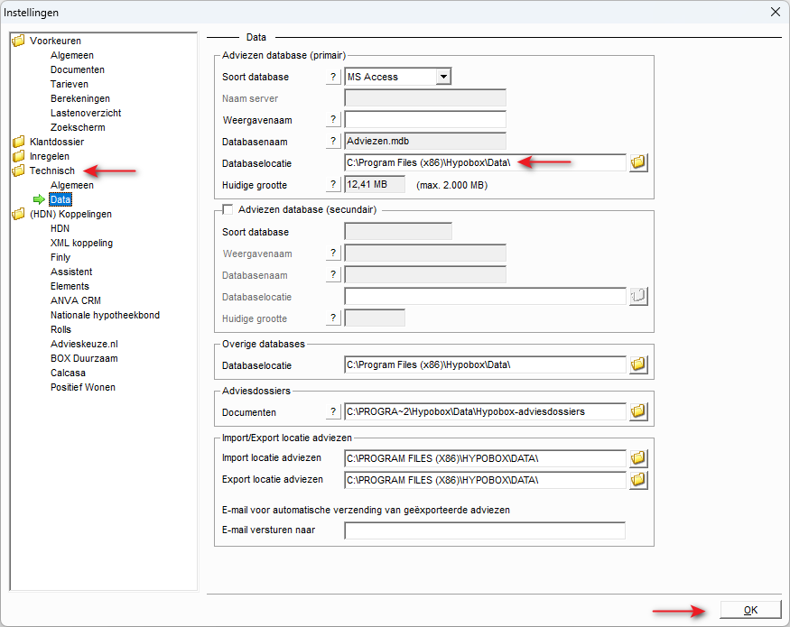The image size is (790, 627).
Task: Select Klantdossier in the settings tree
Action: (57, 142)
